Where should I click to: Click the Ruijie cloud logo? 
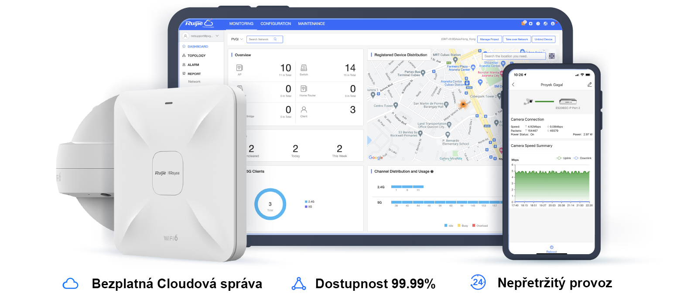point(199,23)
